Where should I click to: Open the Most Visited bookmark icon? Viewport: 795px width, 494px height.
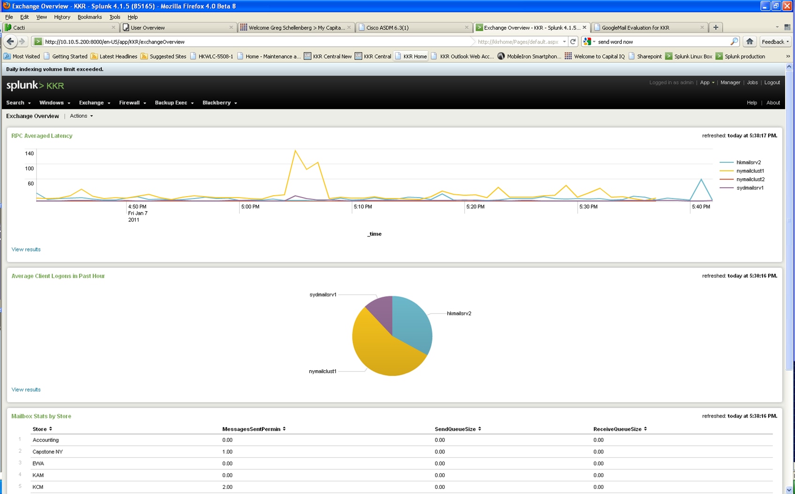pyautogui.click(x=7, y=56)
